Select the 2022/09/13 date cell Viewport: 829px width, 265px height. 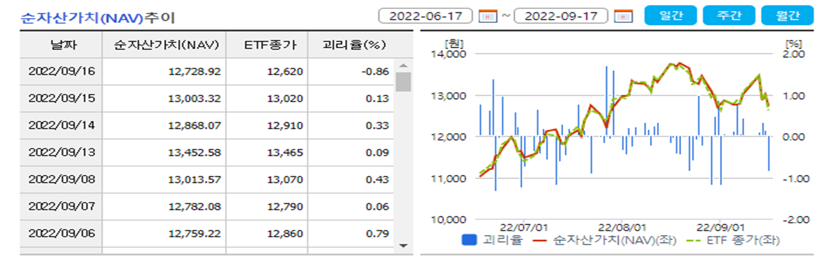(x=62, y=153)
